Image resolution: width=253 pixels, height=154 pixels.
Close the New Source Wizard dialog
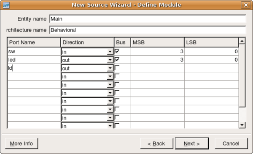point(245,5)
